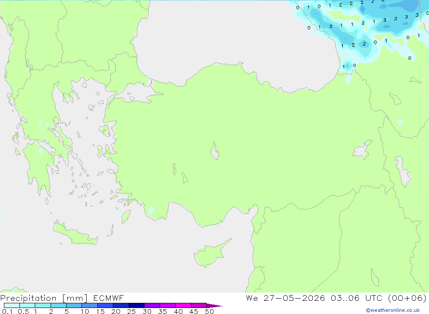
Task: Select the 'ECMWF' model label
Action: tap(109, 298)
